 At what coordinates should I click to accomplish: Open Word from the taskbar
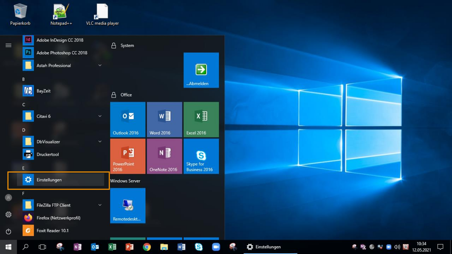point(181,247)
